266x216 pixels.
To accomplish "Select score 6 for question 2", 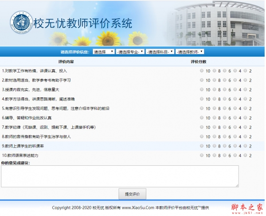I will pyautogui.click(x=225, y=80).
